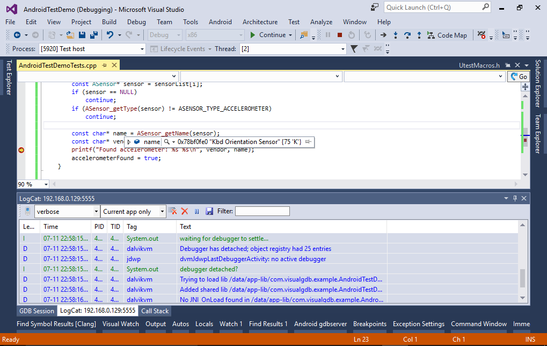
Task: Step Over using the curved arrow icon
Action: click(x=407, y=35)
